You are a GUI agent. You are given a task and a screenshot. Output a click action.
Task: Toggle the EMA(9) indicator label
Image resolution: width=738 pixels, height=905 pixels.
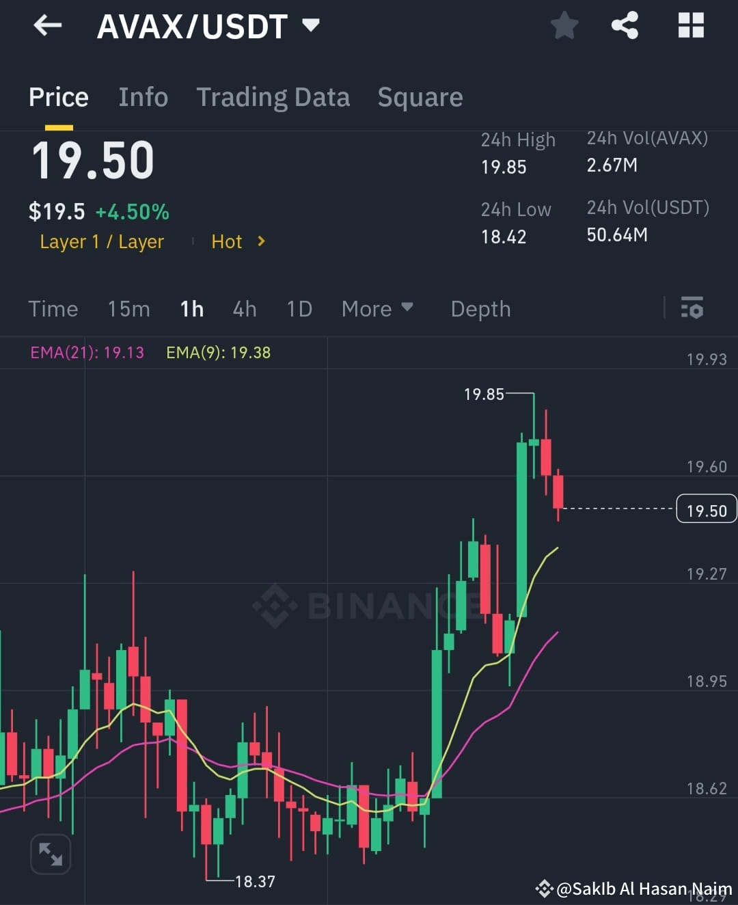coord(218,353)
